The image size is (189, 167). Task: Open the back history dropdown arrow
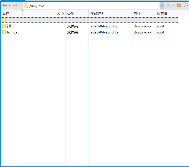point(10,5)
